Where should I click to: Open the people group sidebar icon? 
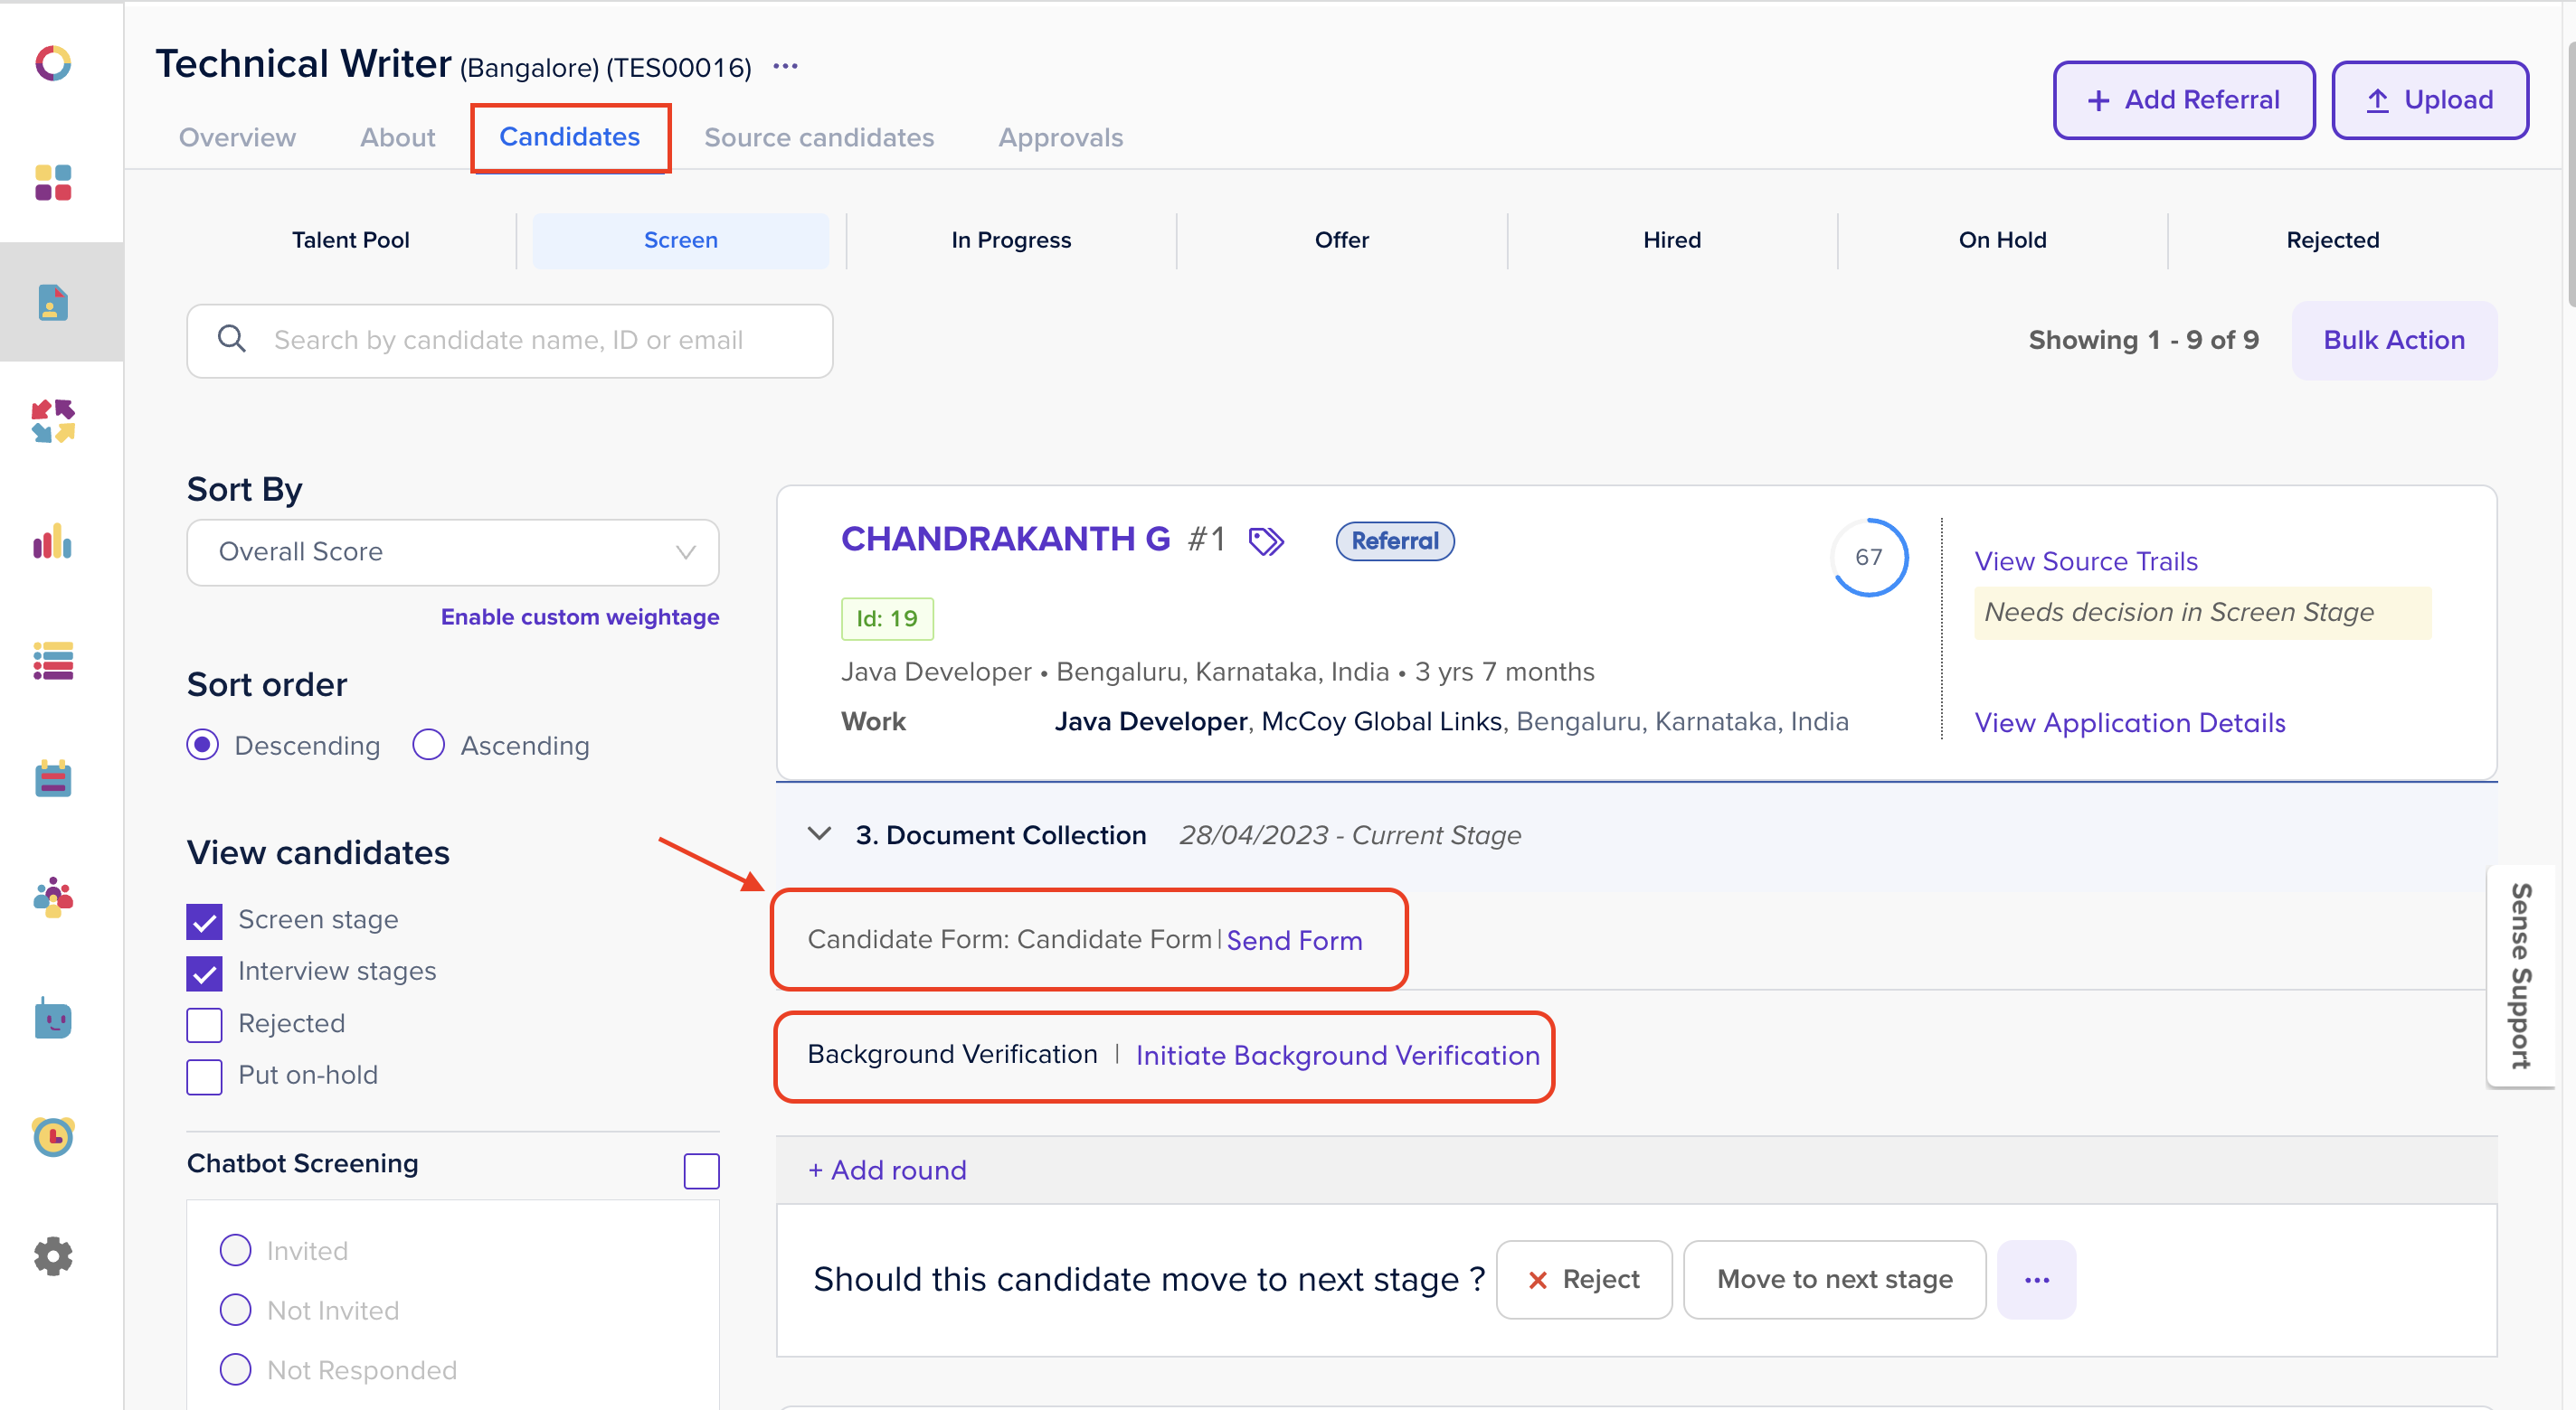[x=53, y=898]
